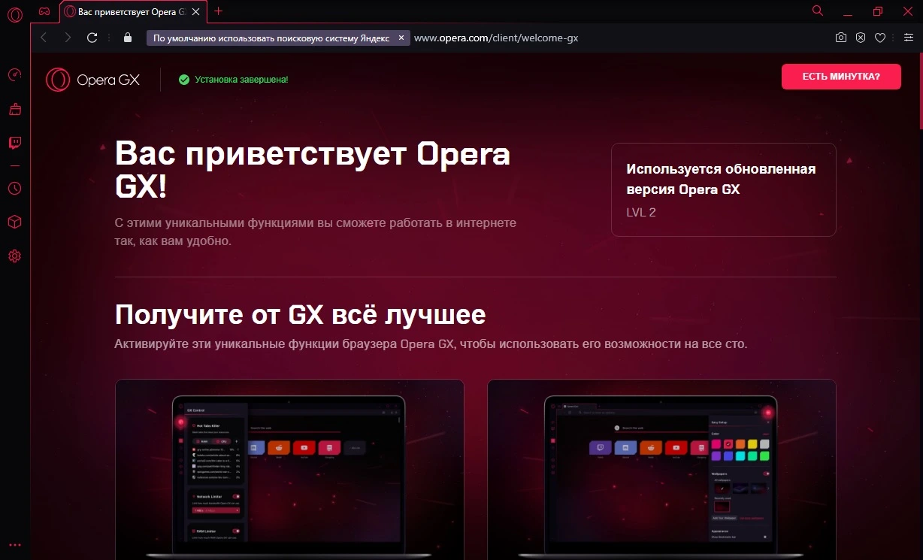Dismiss the Yandex default search prompt
923x560 pixels.
[x=401, y=38]
